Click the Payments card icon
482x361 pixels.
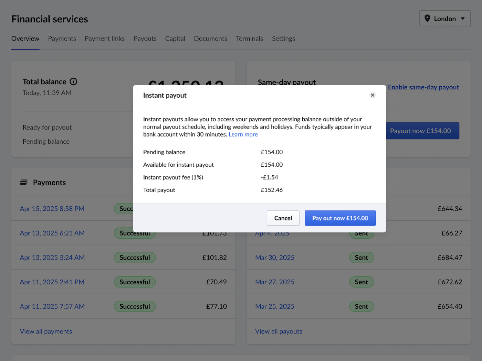[23, 183]
